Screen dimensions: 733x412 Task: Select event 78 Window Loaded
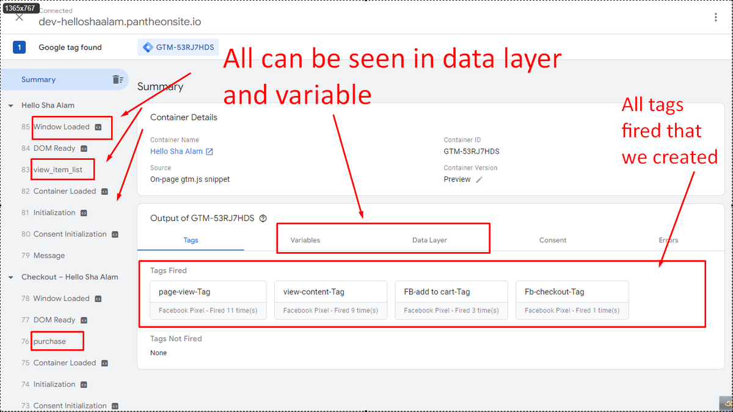coord(61,298)
